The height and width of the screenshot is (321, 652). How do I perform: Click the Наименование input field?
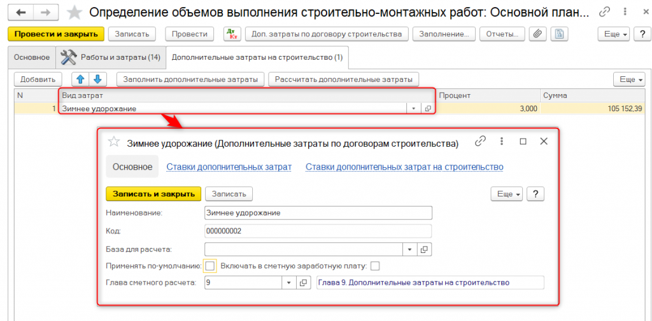point(318,213)
